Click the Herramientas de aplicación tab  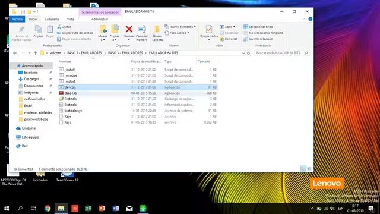[x=100, y=12]
